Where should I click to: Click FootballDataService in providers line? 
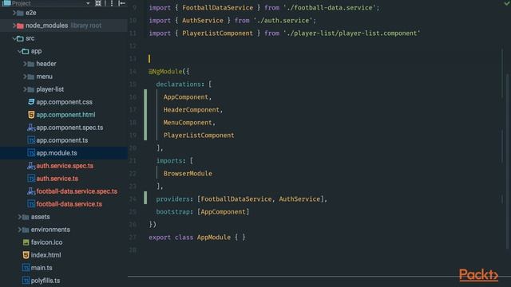(x=236, y=199)
